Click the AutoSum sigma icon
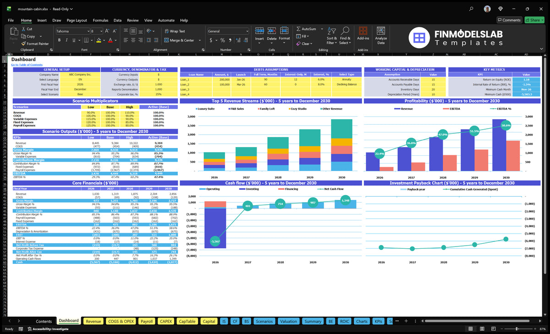Screen dimensions: 550x334 [298, 29]
